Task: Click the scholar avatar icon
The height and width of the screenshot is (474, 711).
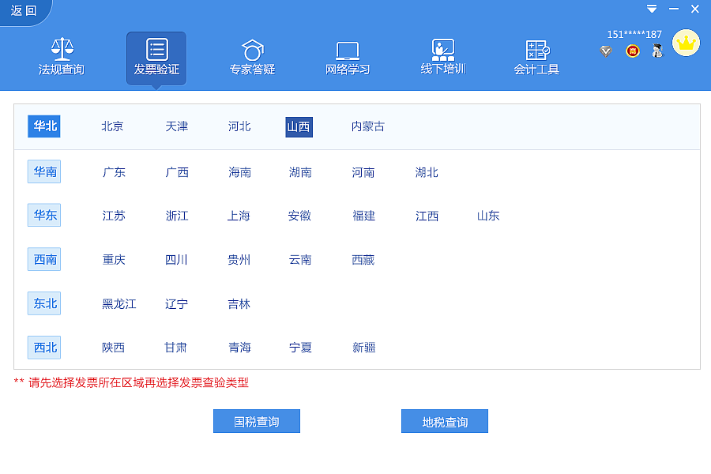Action: click(x=656, y=51)
